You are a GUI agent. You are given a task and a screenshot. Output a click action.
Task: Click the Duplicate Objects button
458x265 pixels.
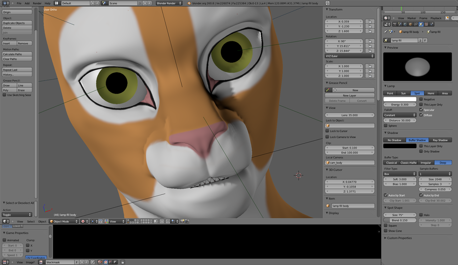click(x=17, y=23)
